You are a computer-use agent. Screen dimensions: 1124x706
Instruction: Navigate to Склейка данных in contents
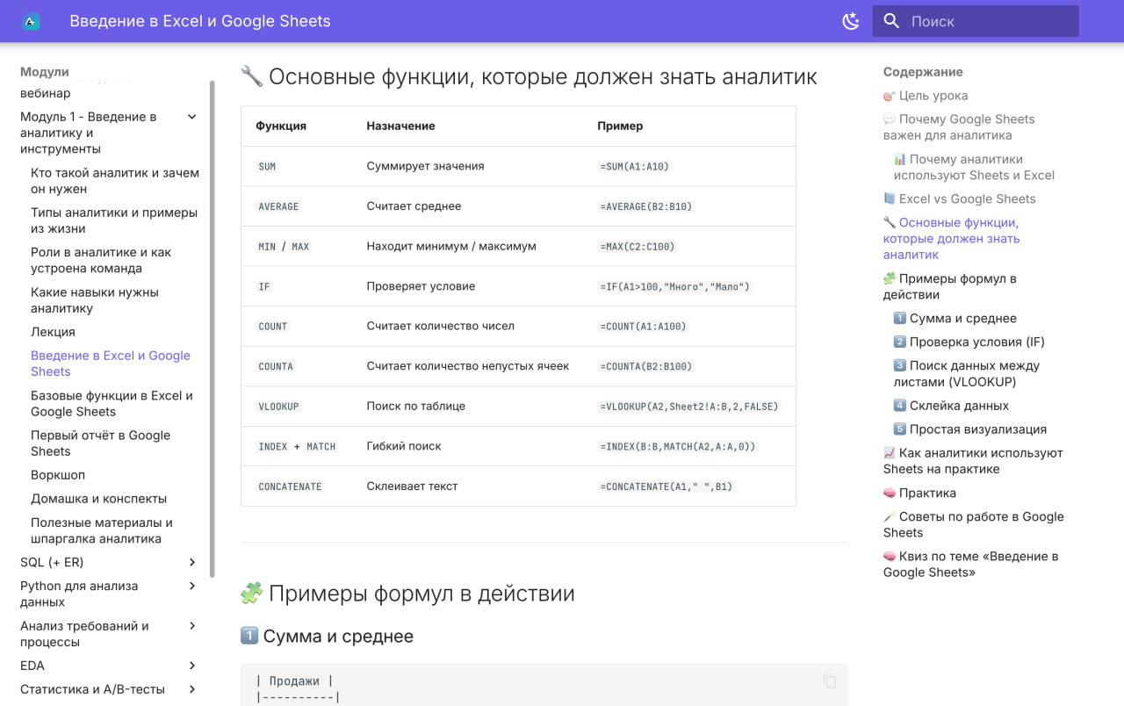tap(959, 406)
